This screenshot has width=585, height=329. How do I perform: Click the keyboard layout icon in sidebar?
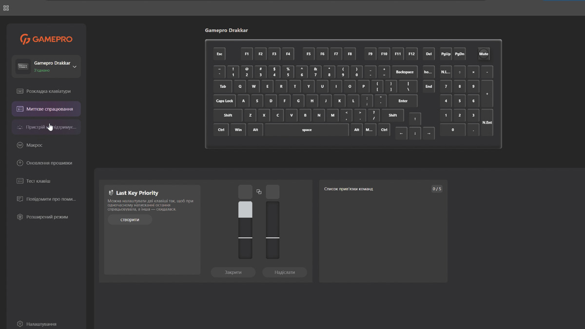(20, 91)
